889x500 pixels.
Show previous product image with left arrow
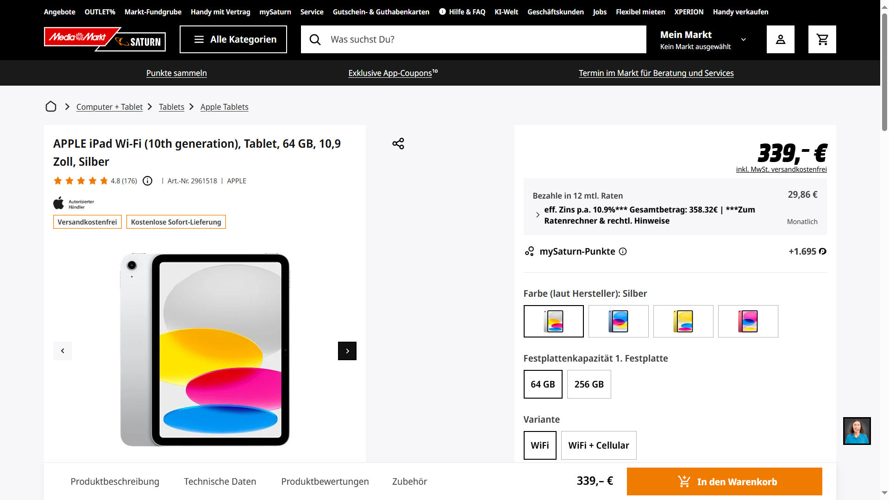[63, 351]
